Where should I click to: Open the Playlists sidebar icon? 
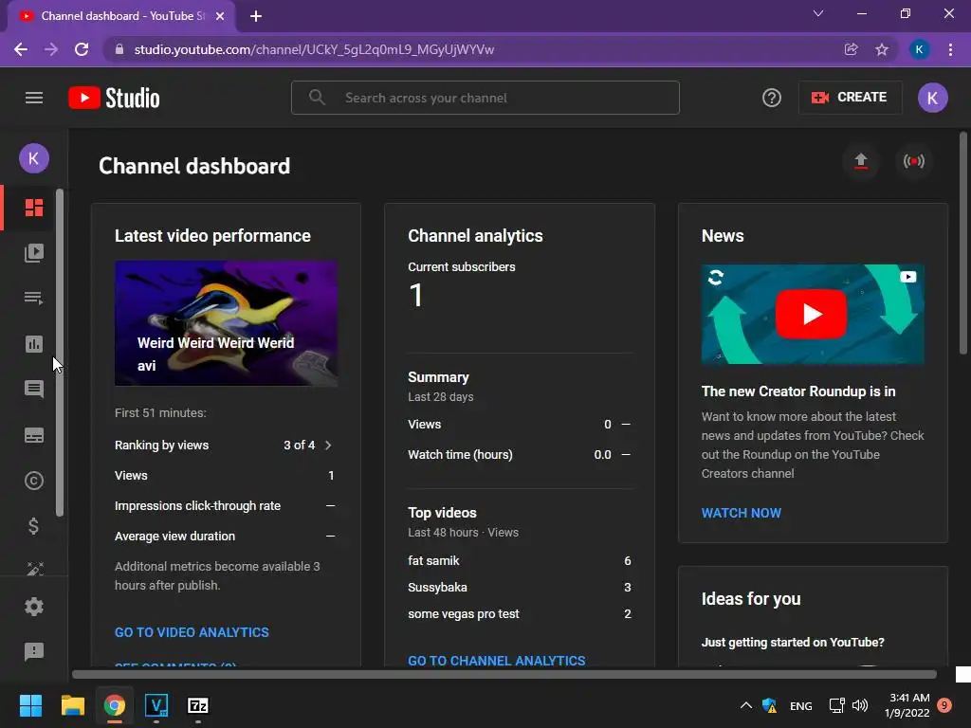(34, 298)
